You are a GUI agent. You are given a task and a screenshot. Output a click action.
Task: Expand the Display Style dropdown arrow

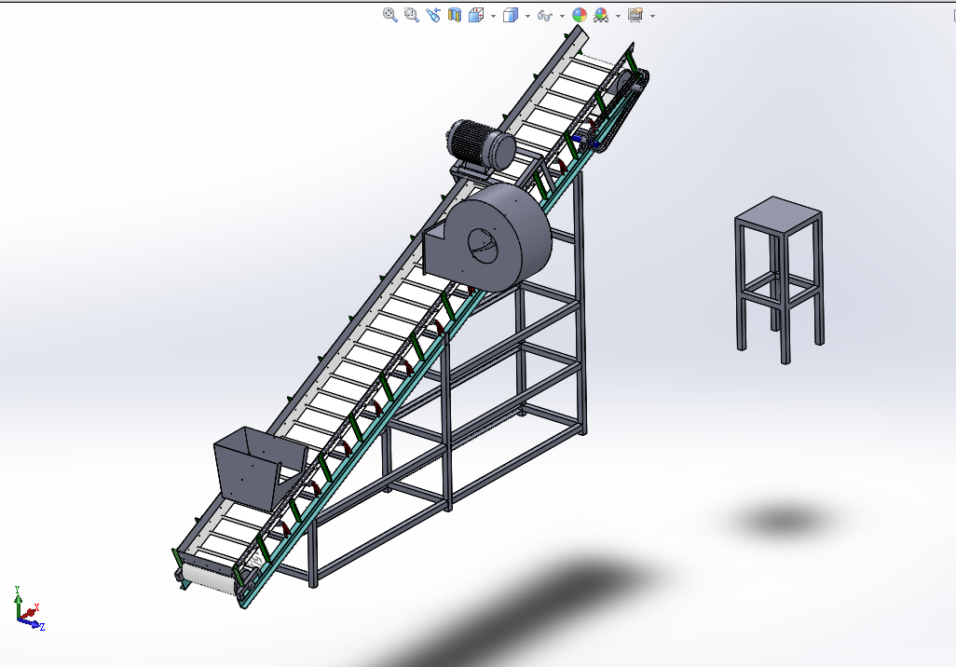(x=527, y=16)
